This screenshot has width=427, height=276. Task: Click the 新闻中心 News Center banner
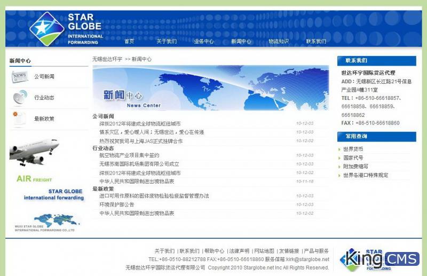pyautogui.click(x=210, y=88)
